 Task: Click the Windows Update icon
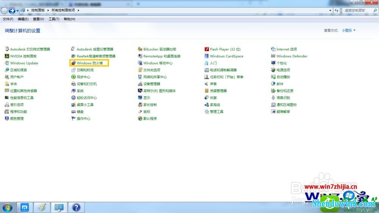tap(7, 63)
